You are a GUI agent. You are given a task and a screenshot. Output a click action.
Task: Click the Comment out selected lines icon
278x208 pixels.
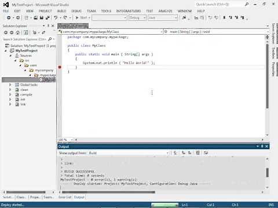tap(210, 17)
